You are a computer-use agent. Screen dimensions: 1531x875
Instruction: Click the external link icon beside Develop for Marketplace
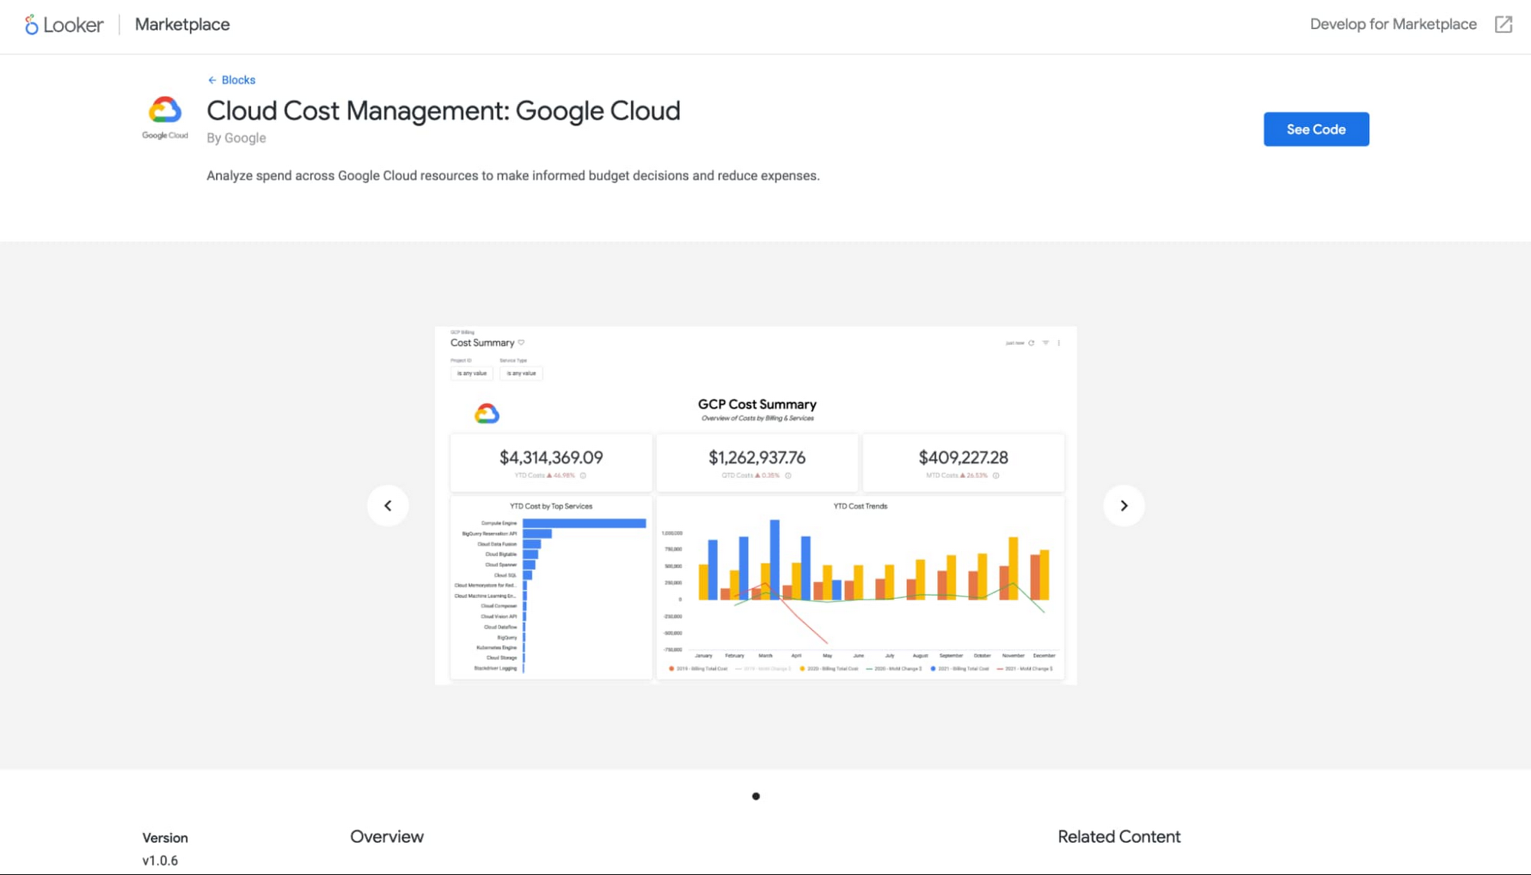[x=1503, y=24]
